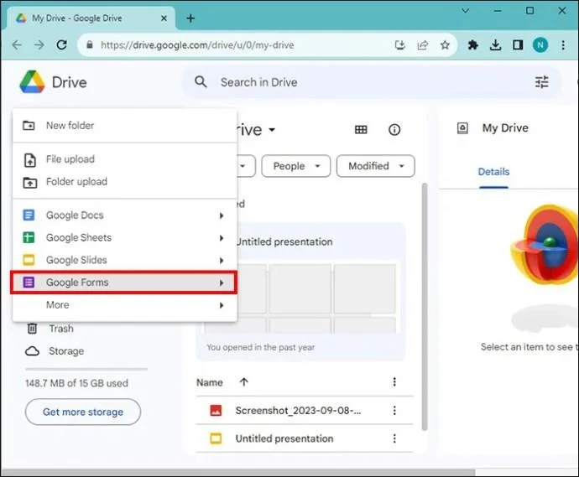
Task: Switch to the Details tab
Action: pos(493,171)
